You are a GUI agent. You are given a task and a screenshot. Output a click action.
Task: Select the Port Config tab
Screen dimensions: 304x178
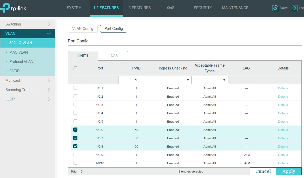pos(114,29)
